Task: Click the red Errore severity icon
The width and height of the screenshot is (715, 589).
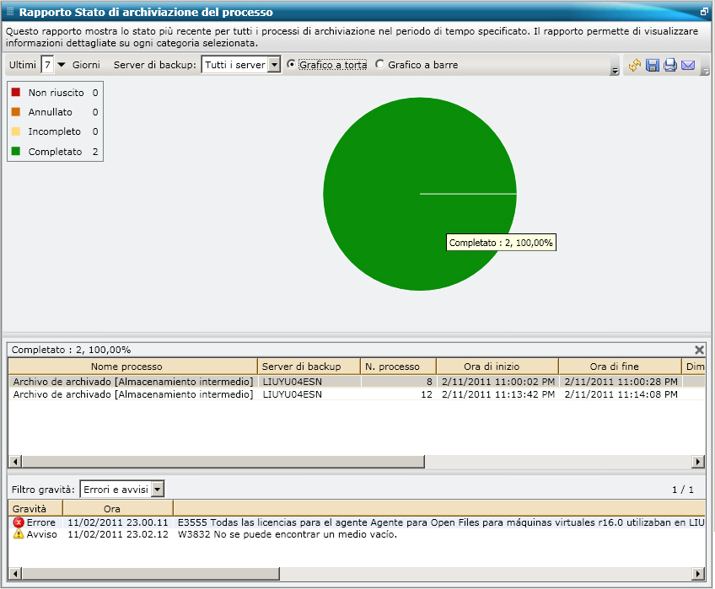Action: 19,522
